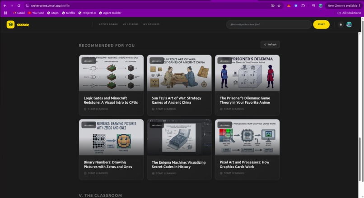Go back with the browser arrow
Viewport: 364px width, 198px height.
coord(5,5)
